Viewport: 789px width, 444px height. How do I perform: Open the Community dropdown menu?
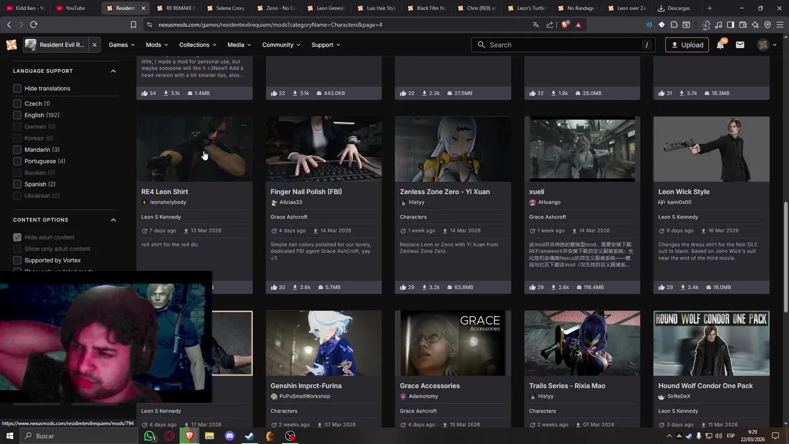(281, 45)
